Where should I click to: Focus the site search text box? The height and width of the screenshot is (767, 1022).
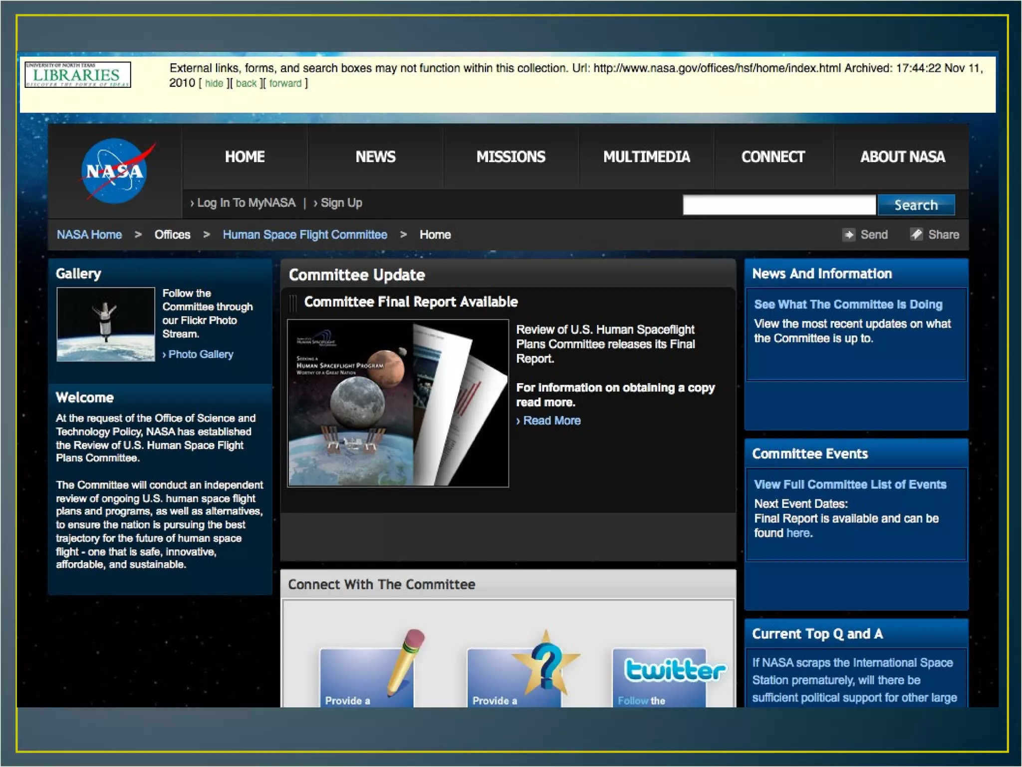pos(778,205)
